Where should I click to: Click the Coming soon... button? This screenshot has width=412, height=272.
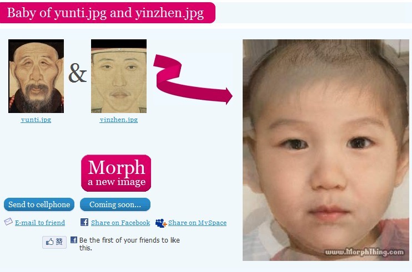(x=115, y=204)
